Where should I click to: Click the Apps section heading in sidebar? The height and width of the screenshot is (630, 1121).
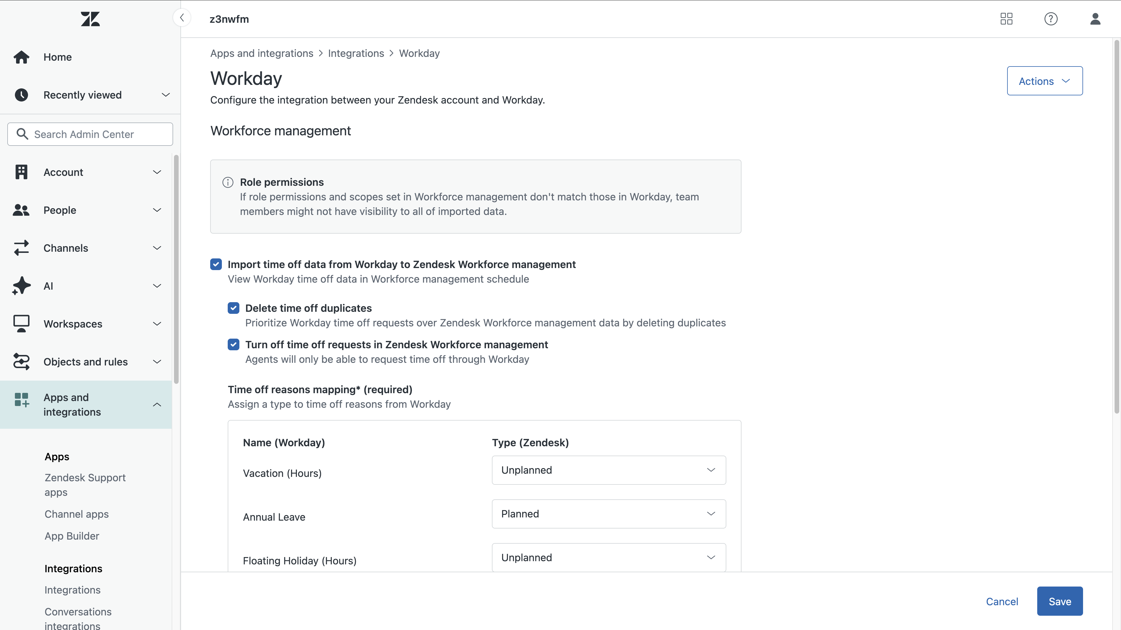[57, 456]
